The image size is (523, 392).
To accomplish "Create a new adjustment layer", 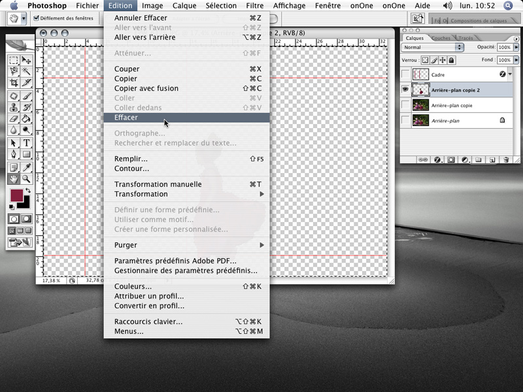I will tap(465, 159).
